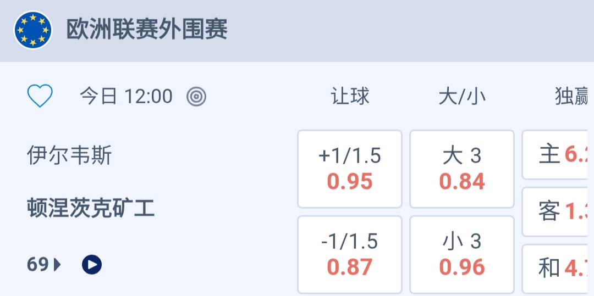Bet on 小 3 at 0.96
The height and width of the screenshot is (296, 594).
[462, 255]
